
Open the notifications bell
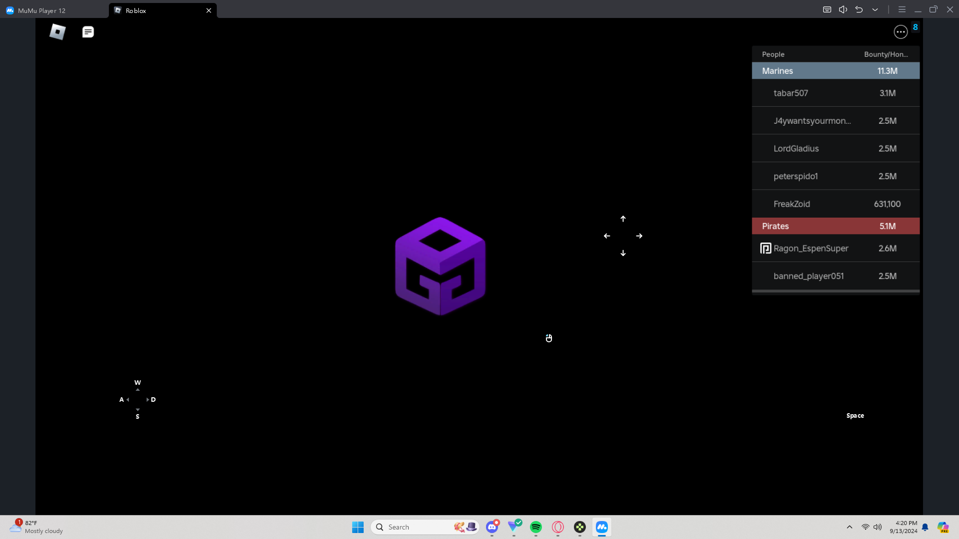point(925,527)
